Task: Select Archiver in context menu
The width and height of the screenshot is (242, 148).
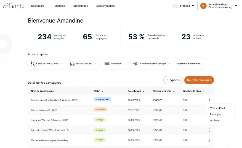Action: click(x=215, y=120)
